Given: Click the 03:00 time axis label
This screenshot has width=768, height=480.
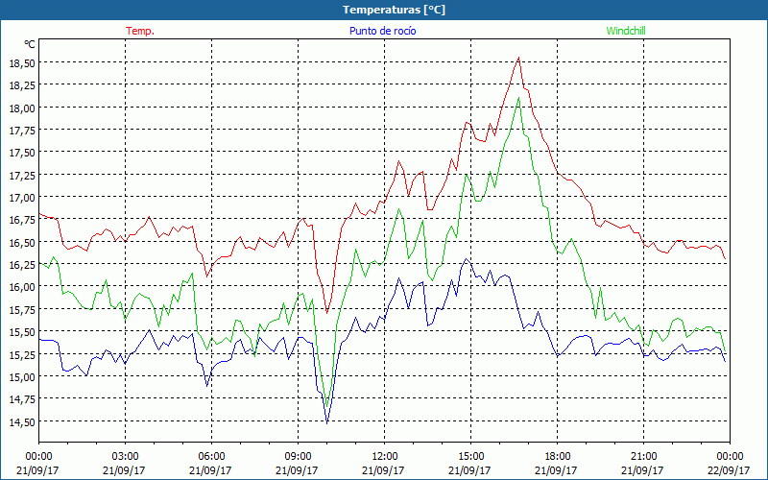Looking at the screenshot, I should tap(125, 457).
